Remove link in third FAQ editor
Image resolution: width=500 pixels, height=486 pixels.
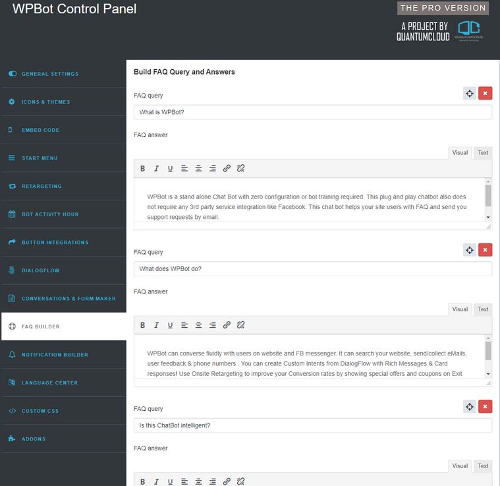point(240,481)
